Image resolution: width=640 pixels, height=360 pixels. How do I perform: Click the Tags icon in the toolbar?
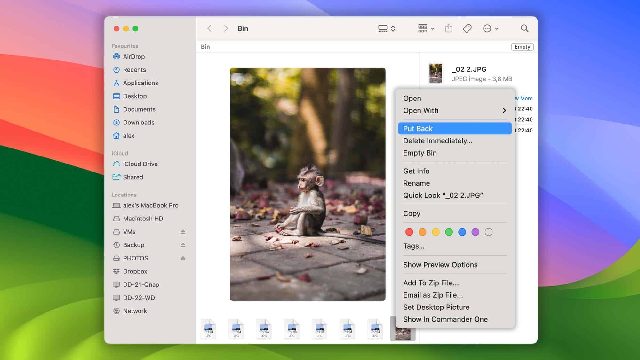(x=467, y=28)
